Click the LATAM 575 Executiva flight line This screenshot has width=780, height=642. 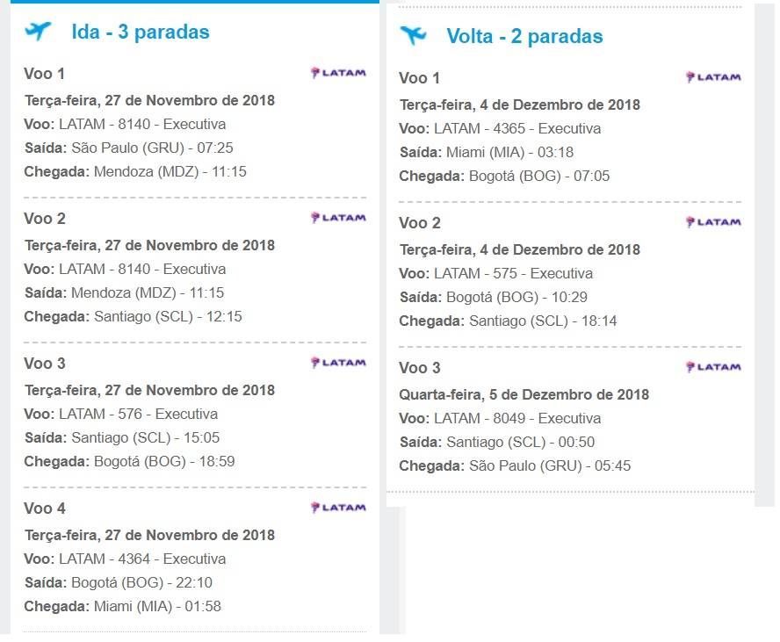pyautogui.click(x=496, y=273)
